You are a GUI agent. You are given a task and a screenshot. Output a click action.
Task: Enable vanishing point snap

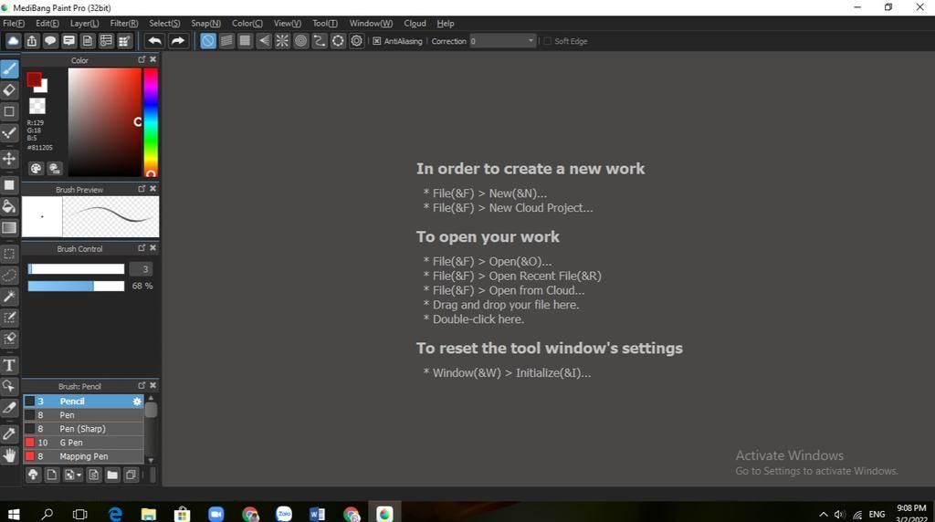[x=264, y=40]
